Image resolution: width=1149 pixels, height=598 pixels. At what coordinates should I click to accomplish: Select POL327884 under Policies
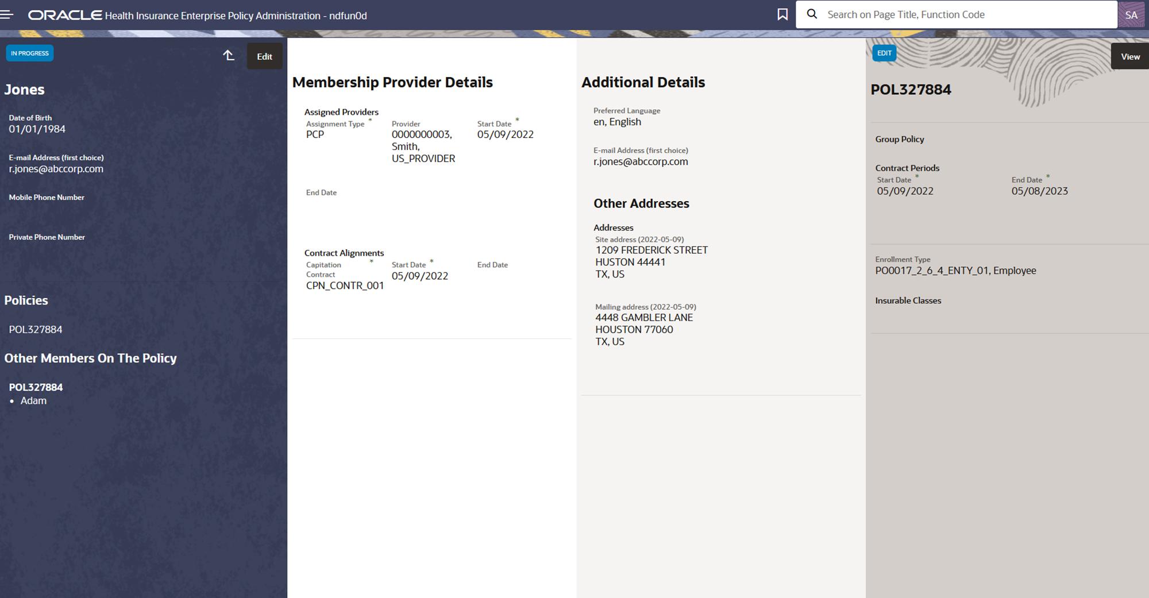(x=35, y=329)
